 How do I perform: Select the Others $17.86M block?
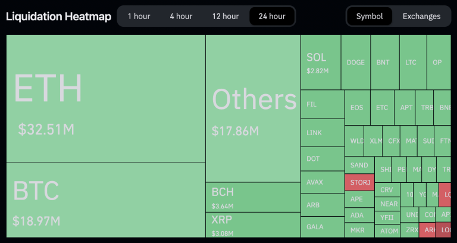click(253, 108)
